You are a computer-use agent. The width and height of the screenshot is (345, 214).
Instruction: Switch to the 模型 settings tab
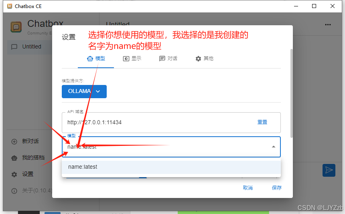click(x=96, y=59)
